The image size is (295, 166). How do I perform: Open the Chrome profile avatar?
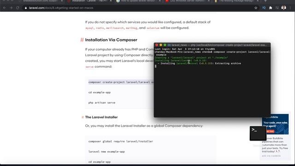[x=284, y=8]
